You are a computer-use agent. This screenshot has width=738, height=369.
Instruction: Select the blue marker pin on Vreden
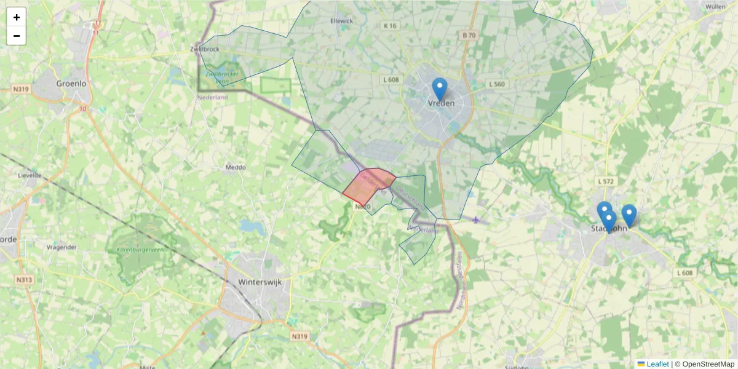(440, 90)
